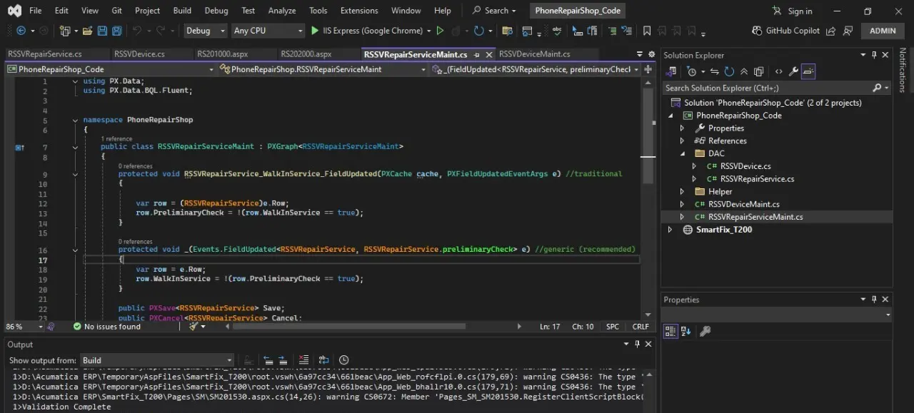
Task: Open the Build menu
Action: click(182, 11)
